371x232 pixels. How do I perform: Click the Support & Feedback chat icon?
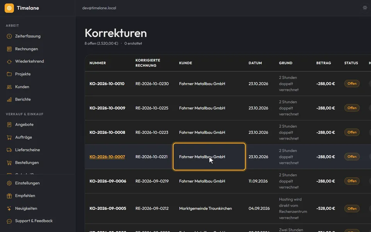click(9, 221)
